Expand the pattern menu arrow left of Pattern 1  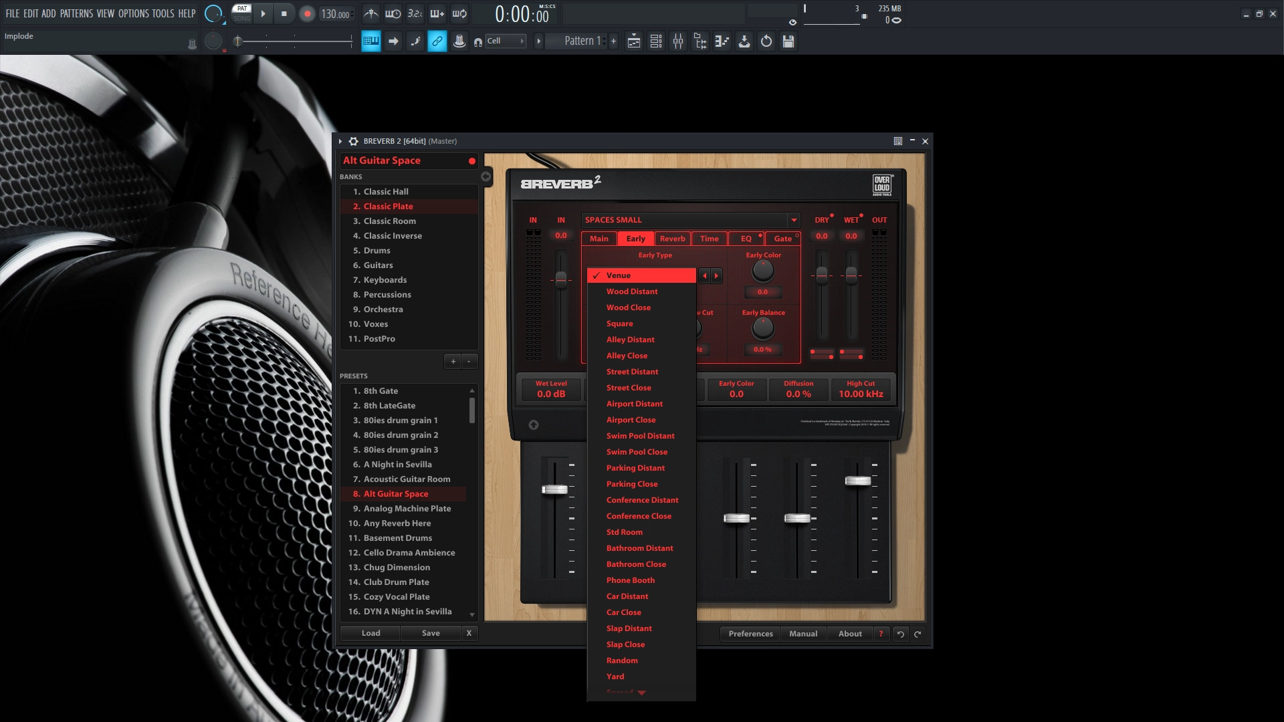coord(538,41)
